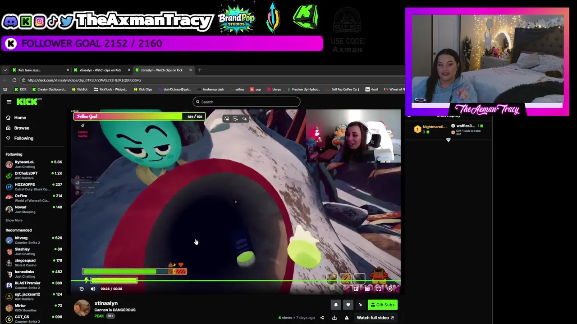The width and height of the screenshot is (577, 324).
Task: Open the Kick hamburger menu
Action: click(9, 102)
